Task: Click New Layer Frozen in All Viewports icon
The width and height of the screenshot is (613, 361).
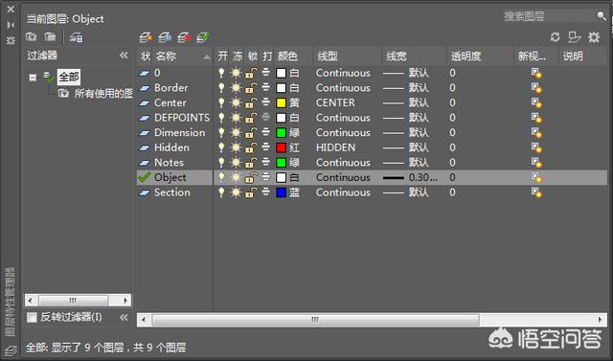Action: [x=165, y=37]
